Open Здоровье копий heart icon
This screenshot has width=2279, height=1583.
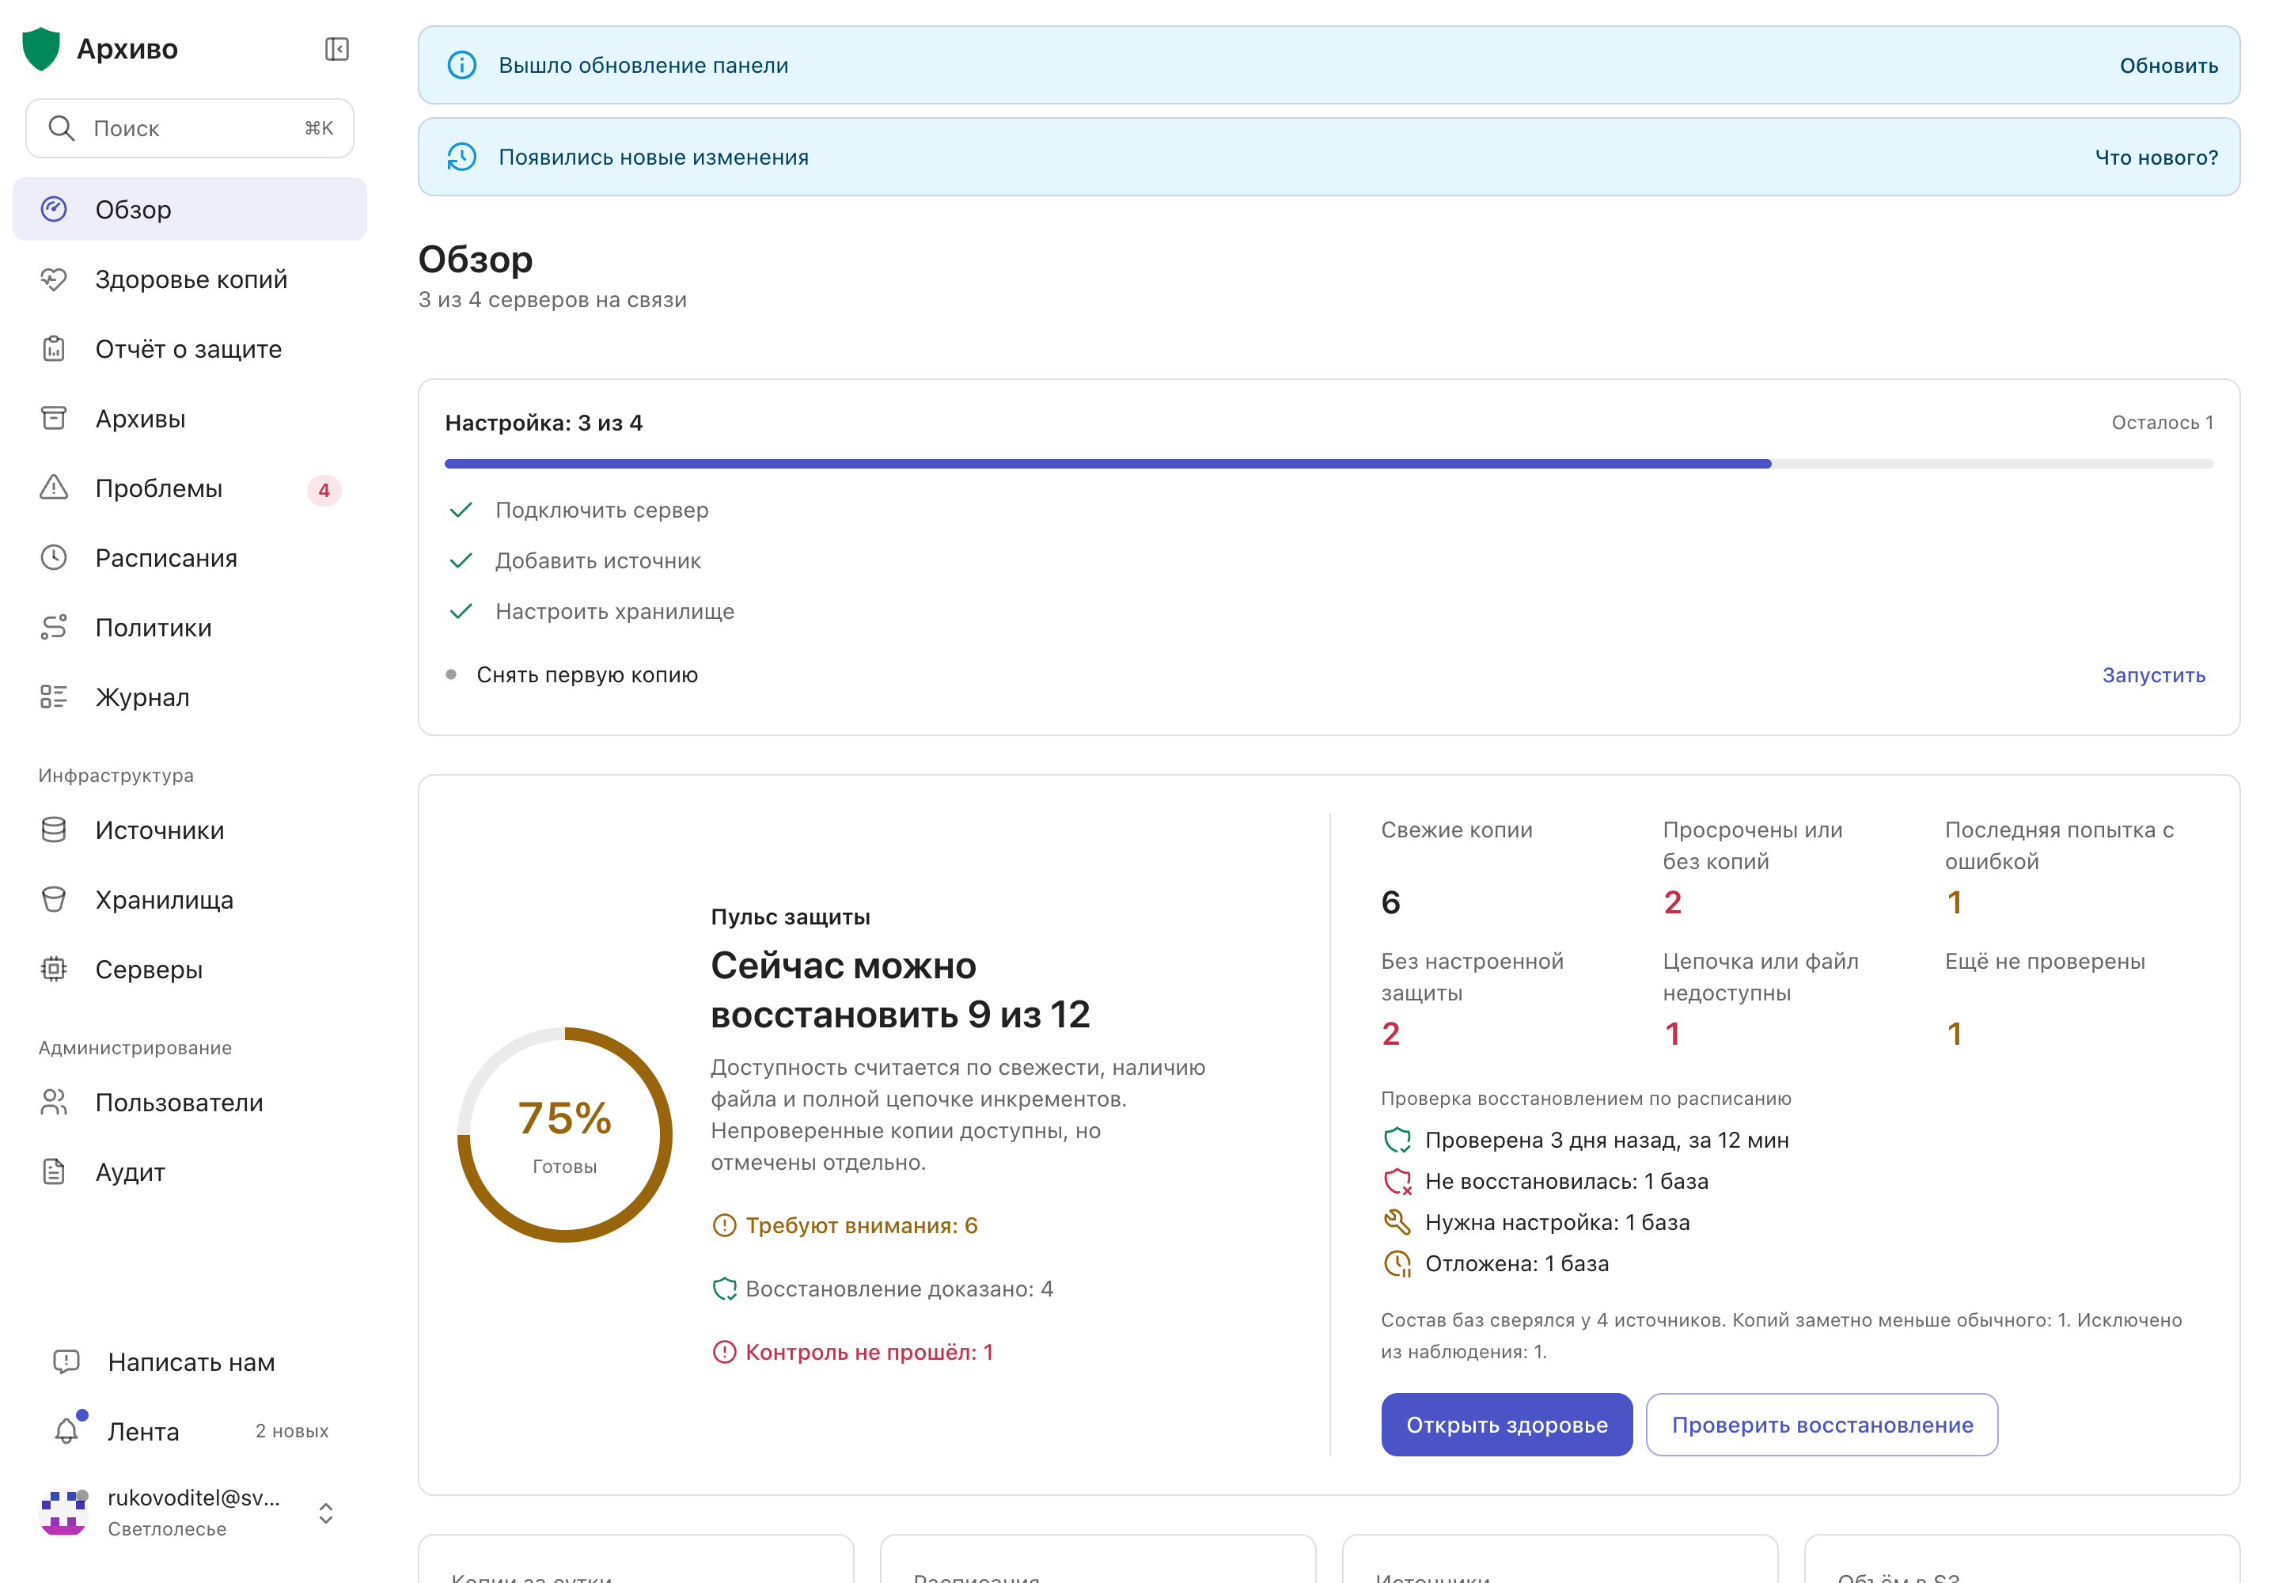[54, 279]
